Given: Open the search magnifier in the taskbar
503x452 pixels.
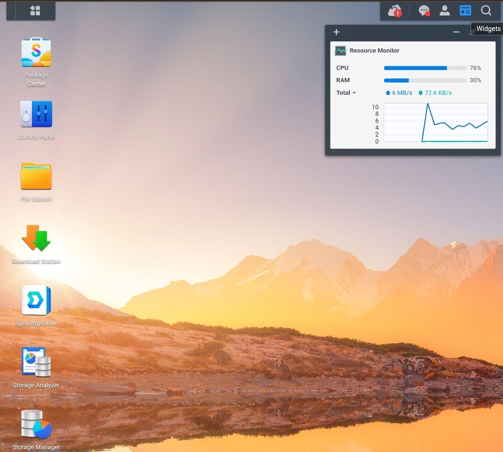Looking at the screenshot, I should pos(486,11).
